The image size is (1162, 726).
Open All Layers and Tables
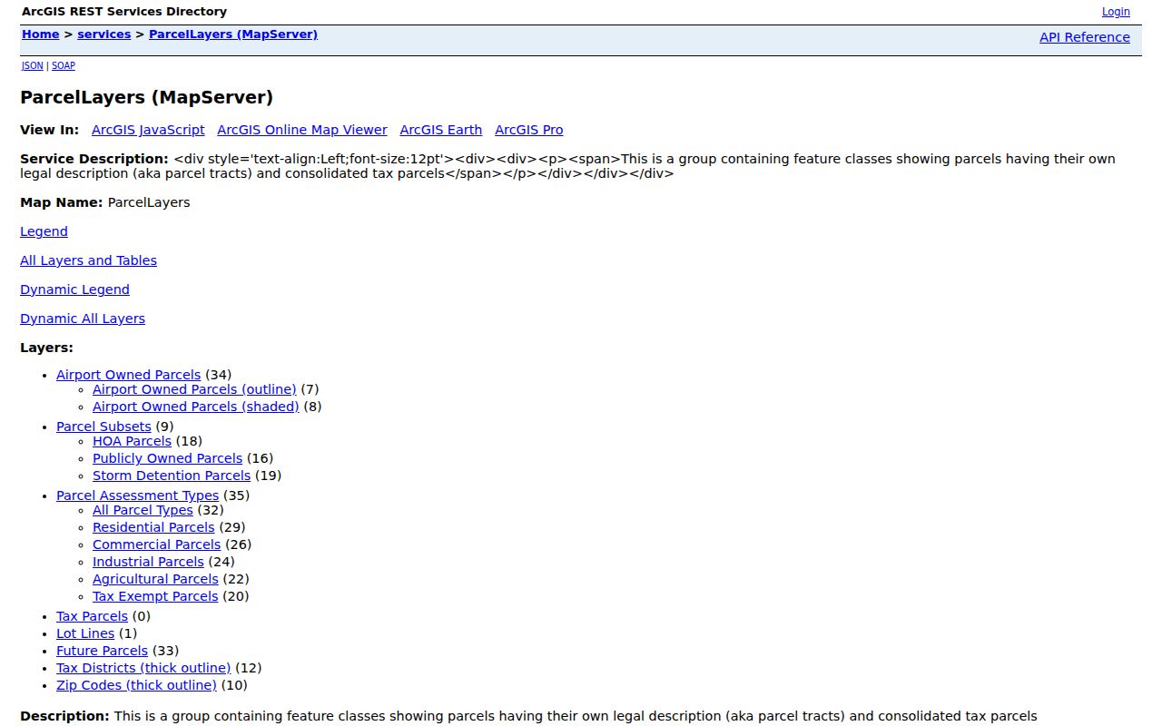(88, 260)
